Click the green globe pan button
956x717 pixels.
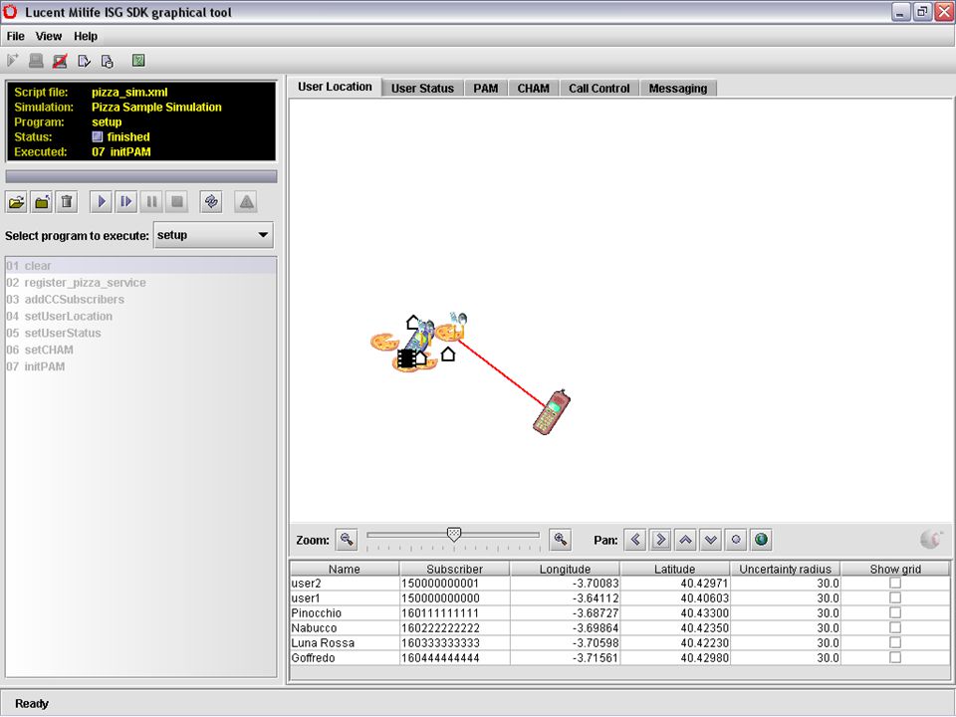(x=761, y=540)
